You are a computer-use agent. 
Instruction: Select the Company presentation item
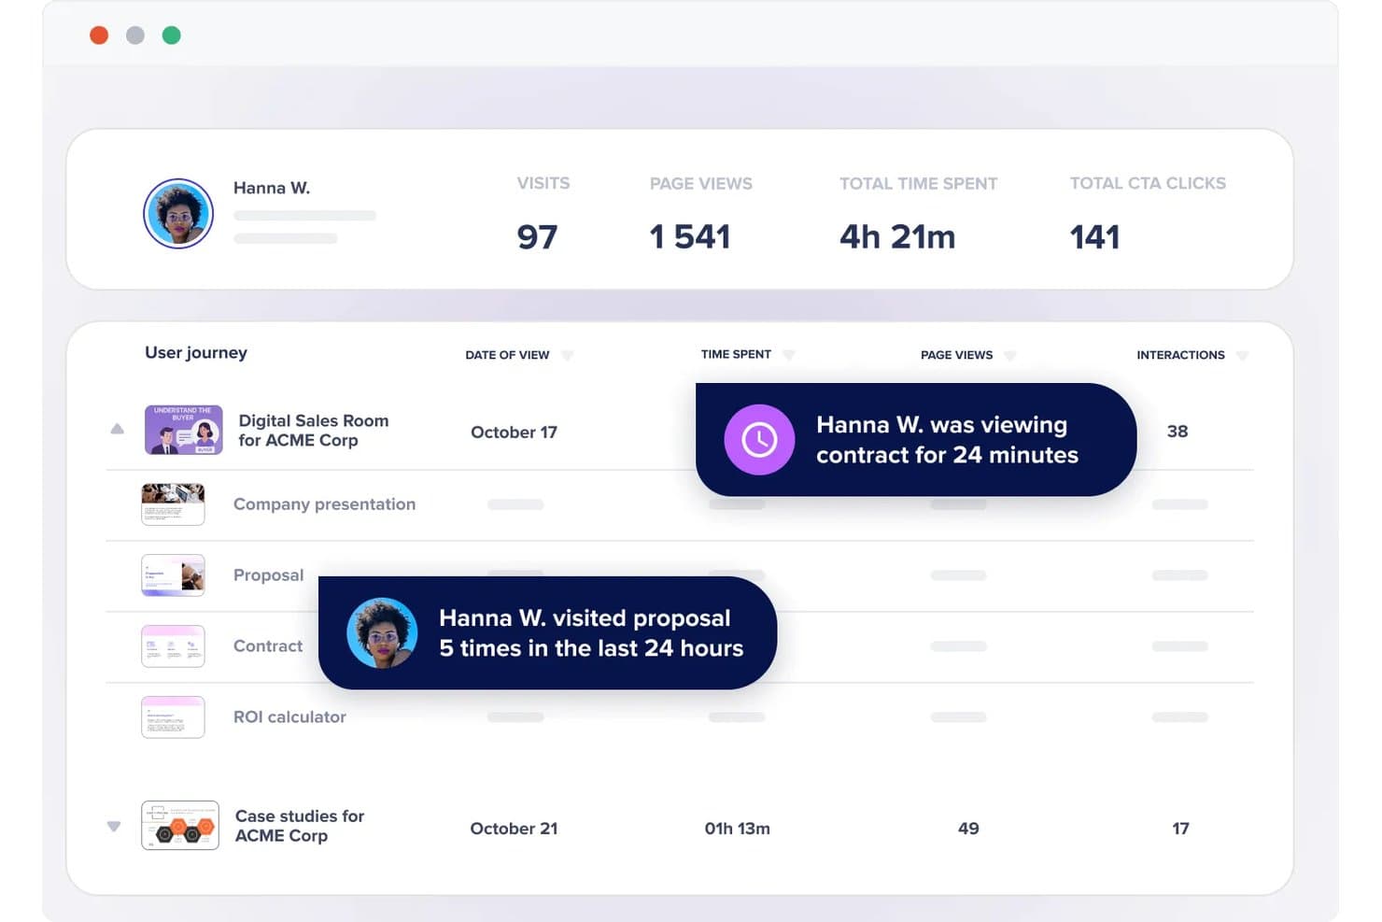(324, 504)
